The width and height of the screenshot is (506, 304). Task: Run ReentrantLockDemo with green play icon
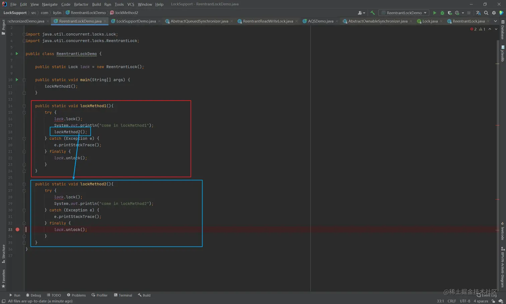(x=434, y=13)
